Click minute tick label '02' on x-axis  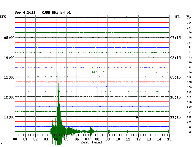[35, 139]
